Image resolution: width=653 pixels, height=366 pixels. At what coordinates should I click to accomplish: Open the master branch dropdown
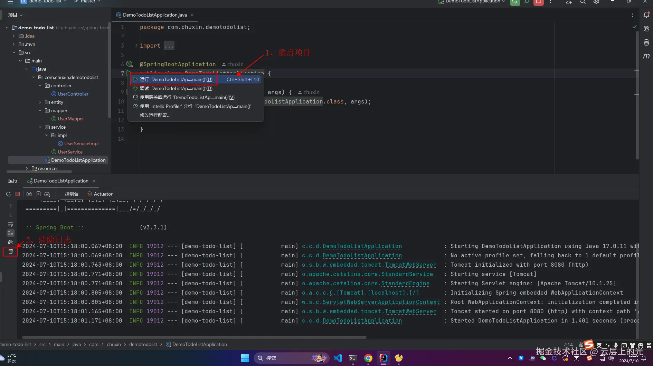coord(87,2)
